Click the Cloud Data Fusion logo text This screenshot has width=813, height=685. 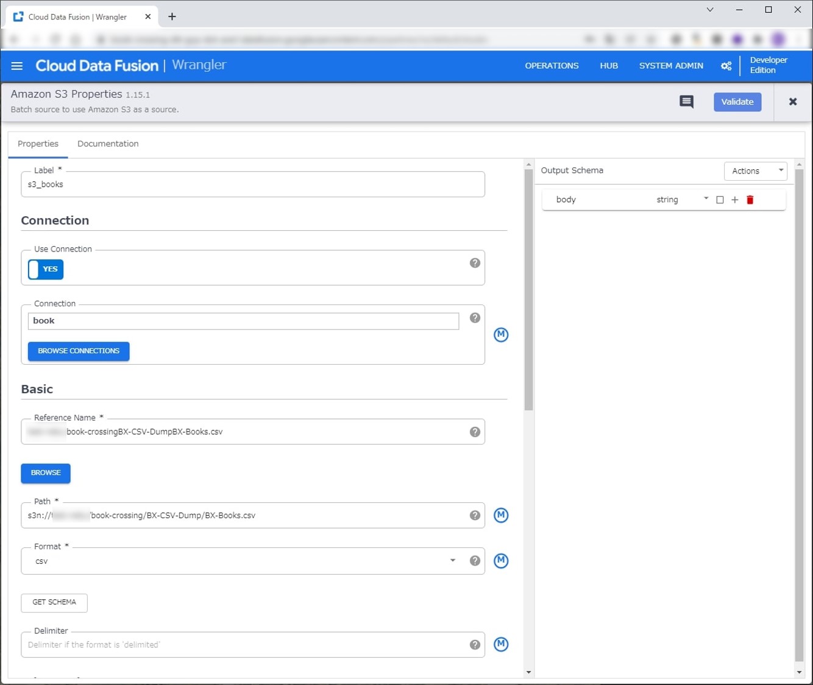click(x=97, y=66)
